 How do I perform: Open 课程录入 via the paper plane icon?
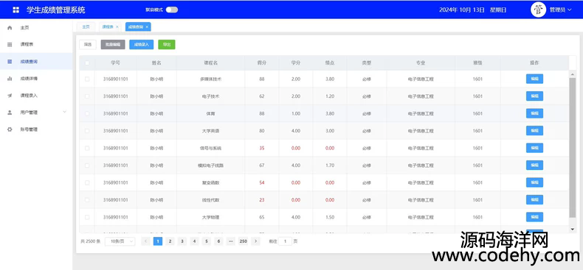tap(10, 96)
